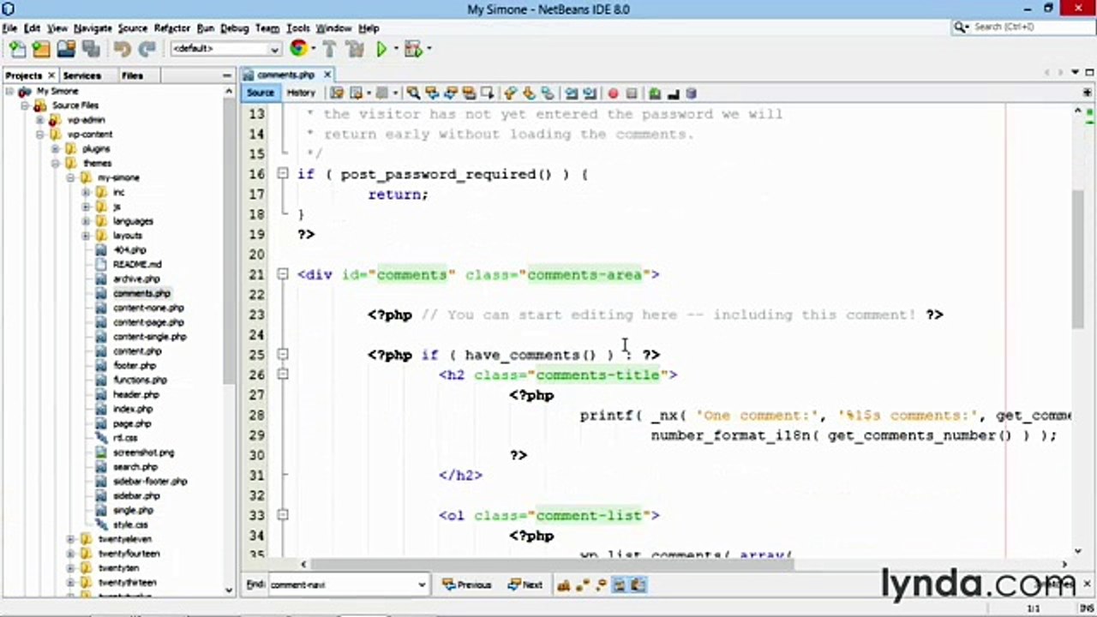Image resolution: width=1097 pixels, height=617 pixels.
Task: Open the Refactor menu
Action: coord(171,28)
